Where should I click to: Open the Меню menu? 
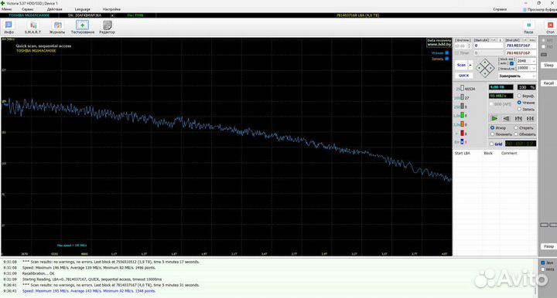(6, 9)
